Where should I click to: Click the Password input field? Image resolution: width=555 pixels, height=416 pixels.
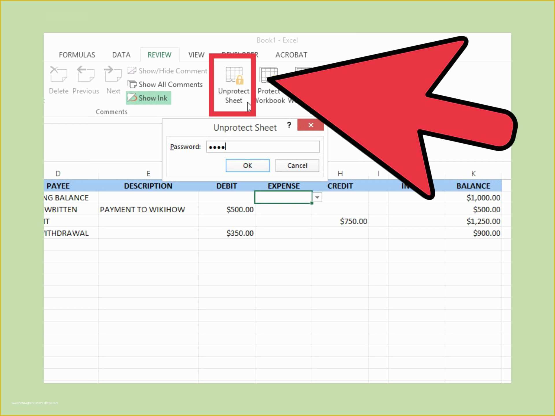263,146
